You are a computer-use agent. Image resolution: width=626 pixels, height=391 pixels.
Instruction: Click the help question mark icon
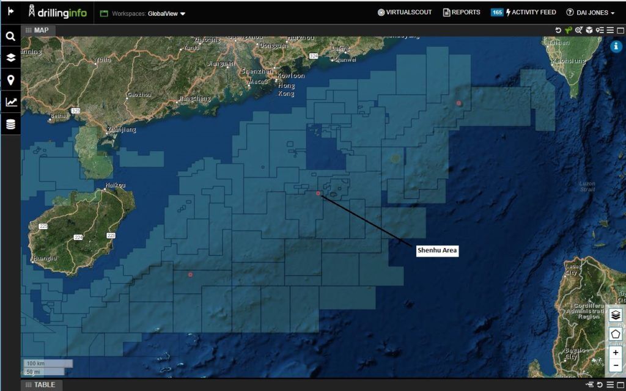(x=570, y=12)
